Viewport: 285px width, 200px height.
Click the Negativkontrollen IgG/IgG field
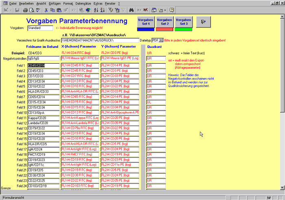(44, 58)
